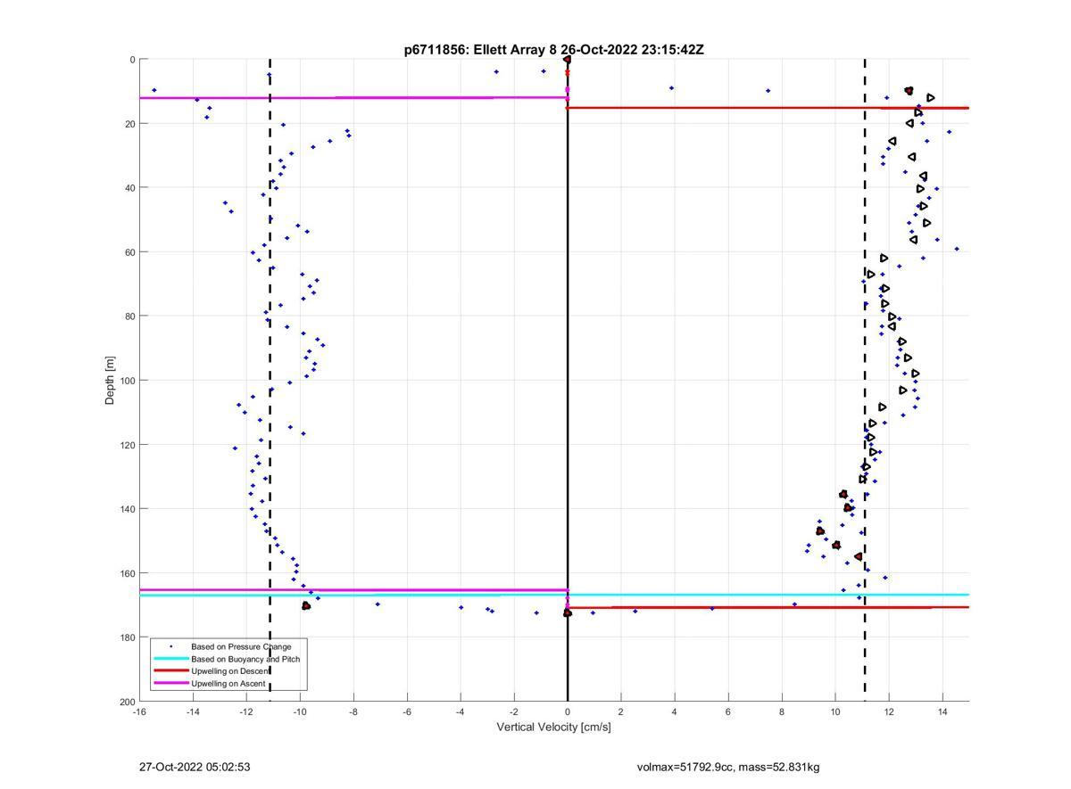
Task: Click the cyan line sample in the legend
Action: pyautogui.click(x=170, y=659)
